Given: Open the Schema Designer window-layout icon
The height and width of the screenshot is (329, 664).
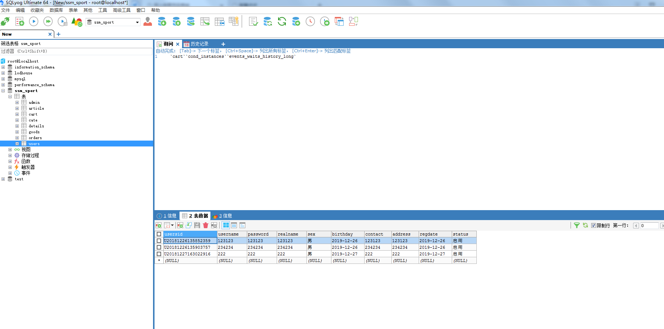Looking at the screenshot, I should point(339,22).
